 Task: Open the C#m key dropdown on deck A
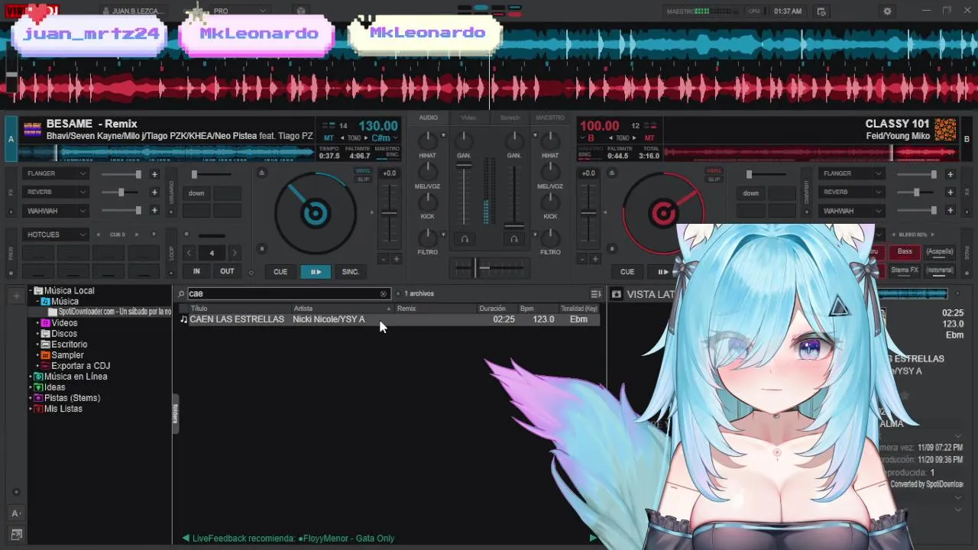click(384, 138)
